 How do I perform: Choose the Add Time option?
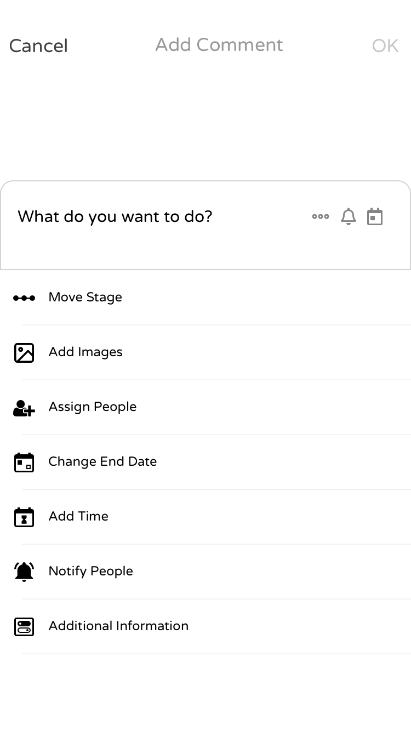(x=206, y=517)
